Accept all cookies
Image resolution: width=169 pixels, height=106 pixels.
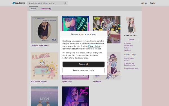(x=84, y=64)
